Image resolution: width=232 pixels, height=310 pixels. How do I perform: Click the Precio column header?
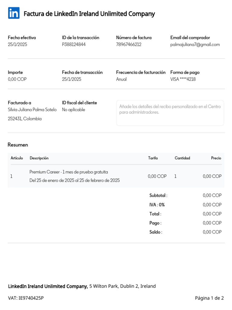pyautogui.click(x=216, y=158)
